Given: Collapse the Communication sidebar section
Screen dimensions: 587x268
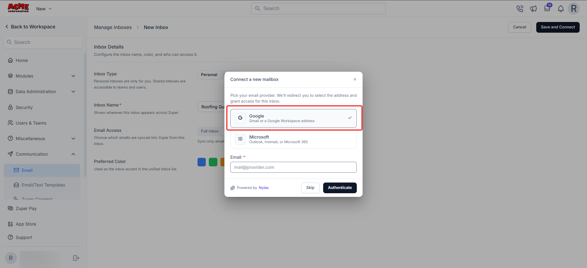Looking at the screenshot, I should click(42, 154).
